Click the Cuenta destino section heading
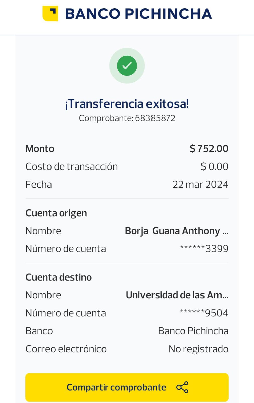 coord(59,277)
